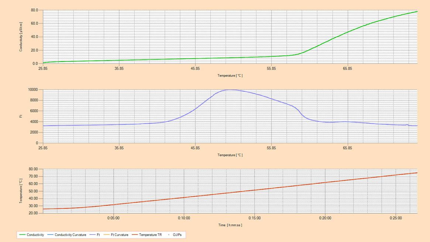
Task: Click the red Temperature TR legend marker
Action: (x=135, y=235)
